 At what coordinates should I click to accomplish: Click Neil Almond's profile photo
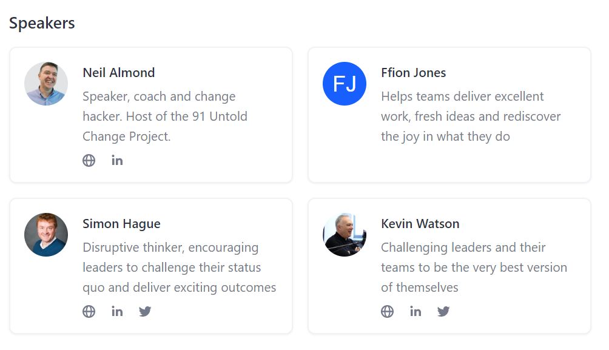[46, 84]
